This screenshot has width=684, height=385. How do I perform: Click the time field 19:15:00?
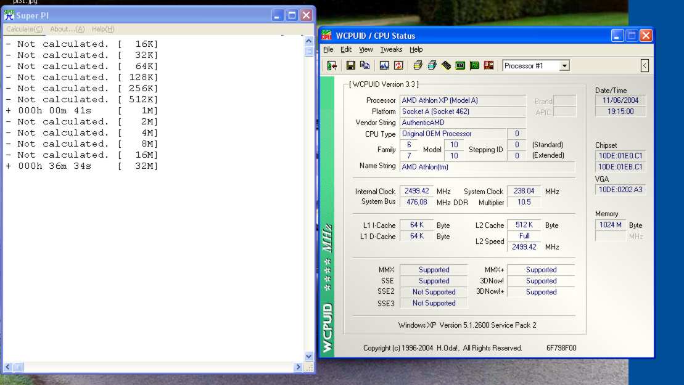coord(620,111)
